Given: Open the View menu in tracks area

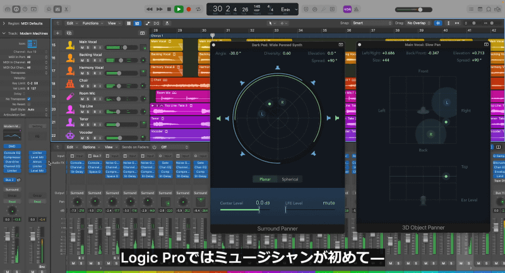Looking at the screenshot, I should coord(114,23).
